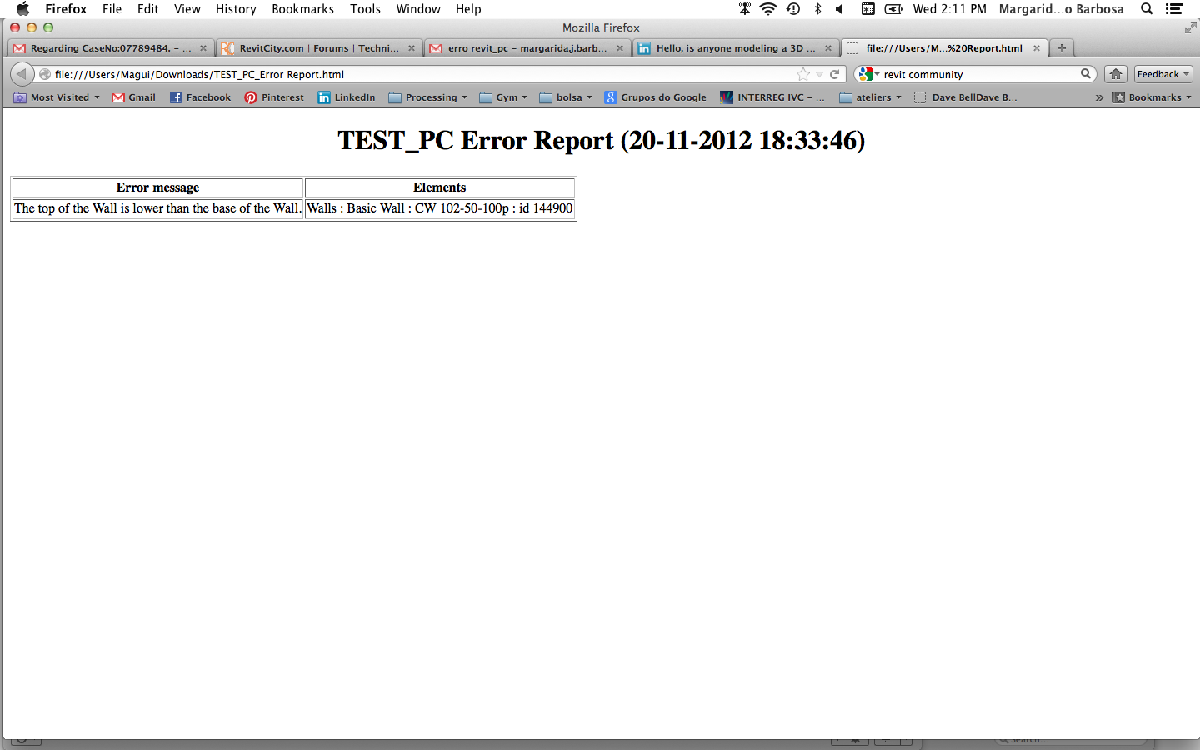Switch to Hello, is anyone modeling tab

tap(735, 48)
